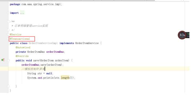Click the 'implements' keyword
The image size is (191, 95).
67,43
